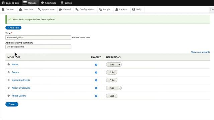Click the Appearance paintbrush icon
This screenshot has width=214, height=120.
coord(39,9)
